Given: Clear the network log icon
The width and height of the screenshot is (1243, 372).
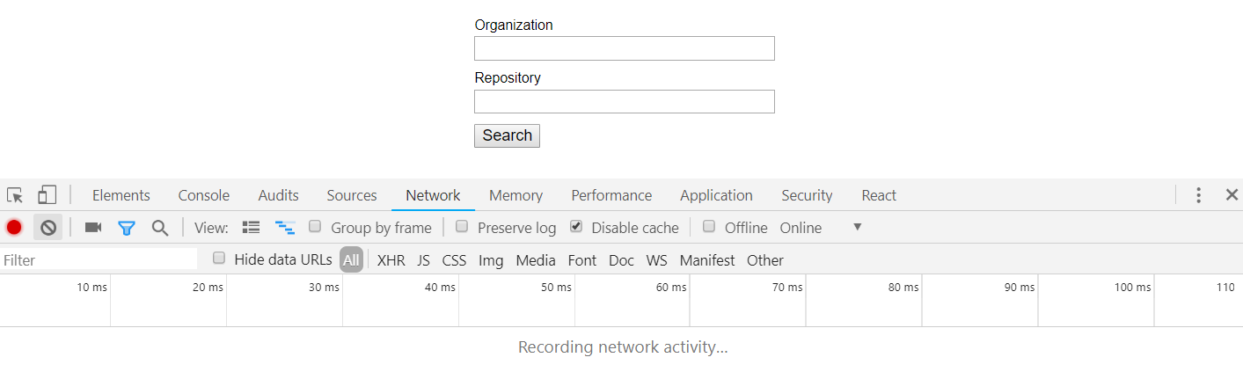Looking at the screenshot, I should (48, 228).
